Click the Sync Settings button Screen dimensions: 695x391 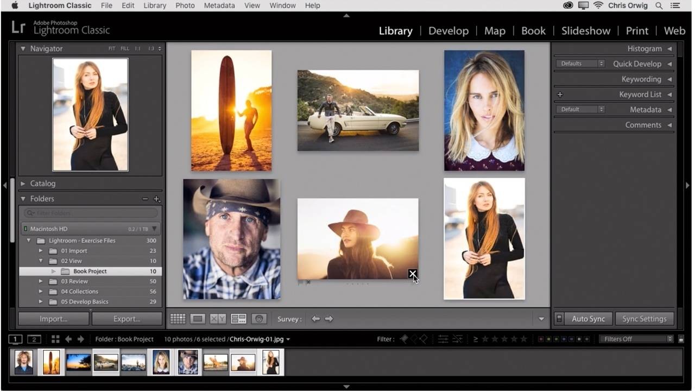(644, 319)
